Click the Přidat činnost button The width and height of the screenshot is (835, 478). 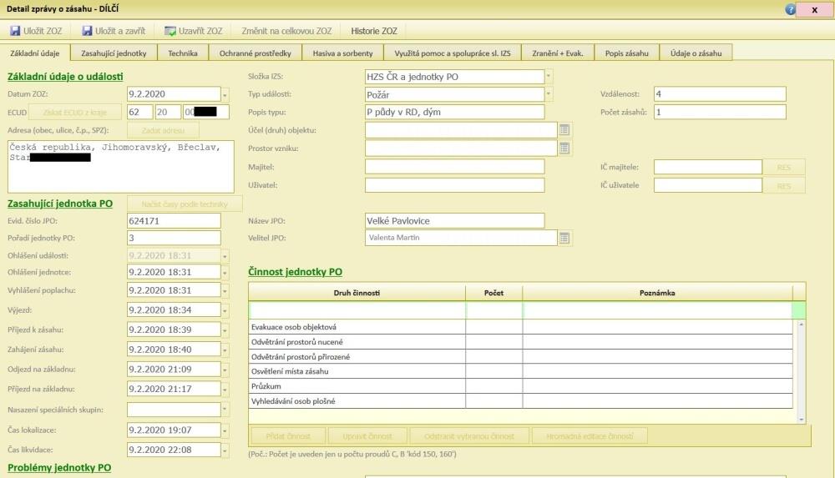288,436
